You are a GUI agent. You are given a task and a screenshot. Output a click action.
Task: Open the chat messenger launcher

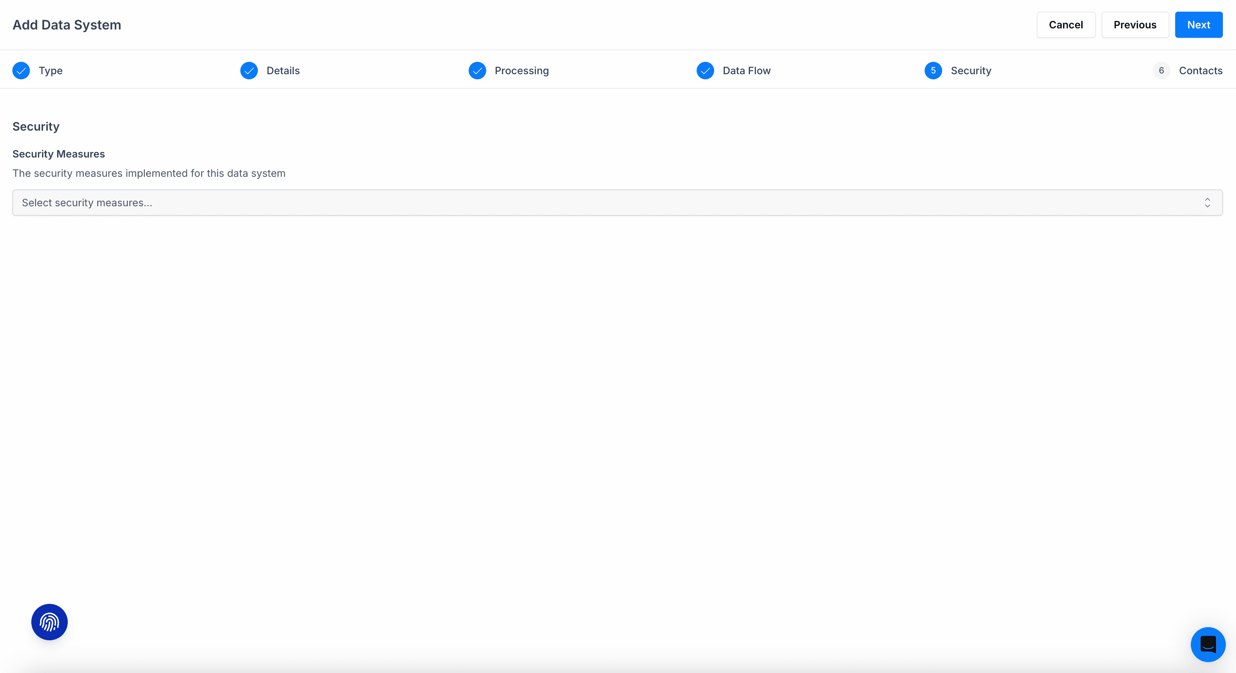pyautogui.click(x=1208, y=644)
